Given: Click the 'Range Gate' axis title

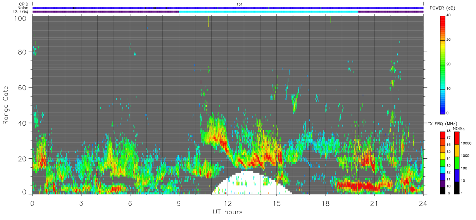Looking at the screenshot, I should click(x=6, y=105).
